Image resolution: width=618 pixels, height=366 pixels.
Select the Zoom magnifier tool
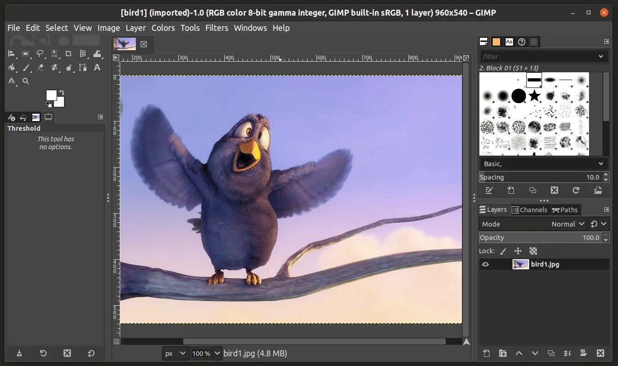(26, 81)
